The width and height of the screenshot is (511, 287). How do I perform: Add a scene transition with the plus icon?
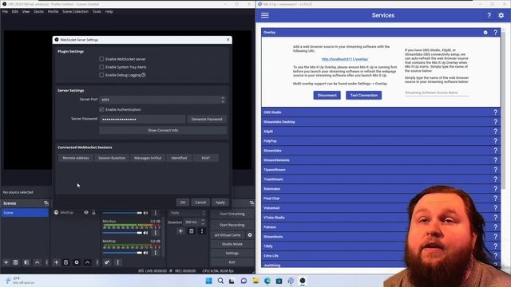[x=180, y=231]
